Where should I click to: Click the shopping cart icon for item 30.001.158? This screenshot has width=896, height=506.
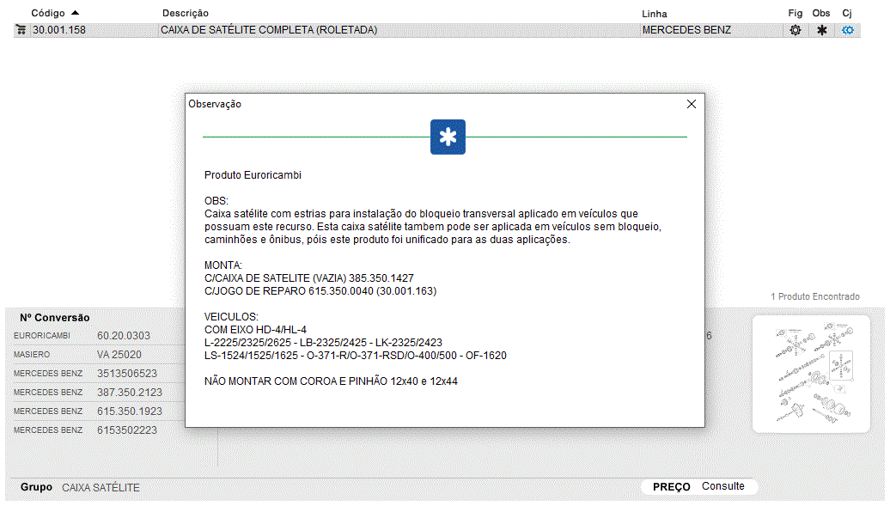click(x=21, y=30)
